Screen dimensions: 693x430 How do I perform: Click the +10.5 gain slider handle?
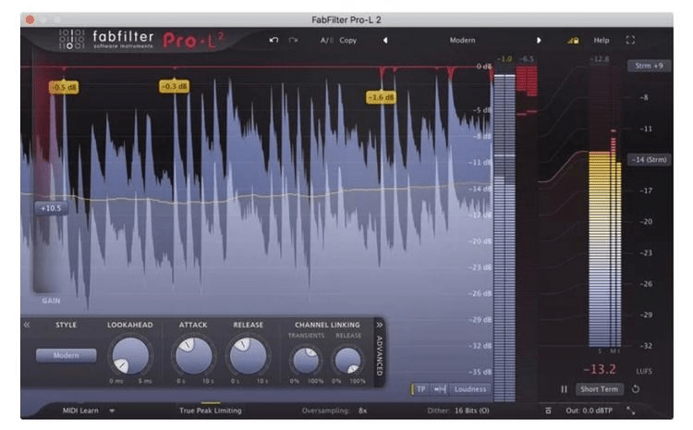tap(51, 208)
